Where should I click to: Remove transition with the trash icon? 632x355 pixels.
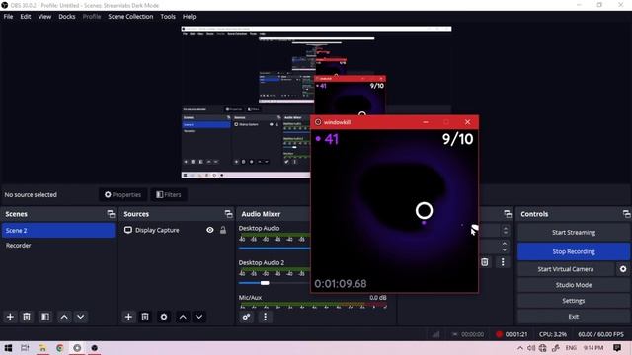tap(485, 262)
